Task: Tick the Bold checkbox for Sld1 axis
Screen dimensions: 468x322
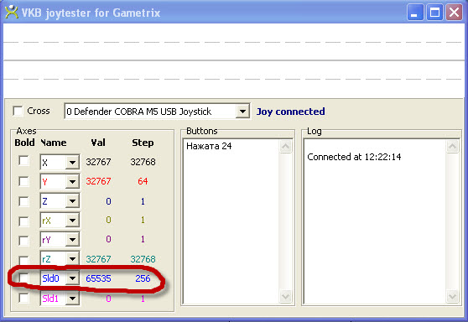Action: point(23,298)
